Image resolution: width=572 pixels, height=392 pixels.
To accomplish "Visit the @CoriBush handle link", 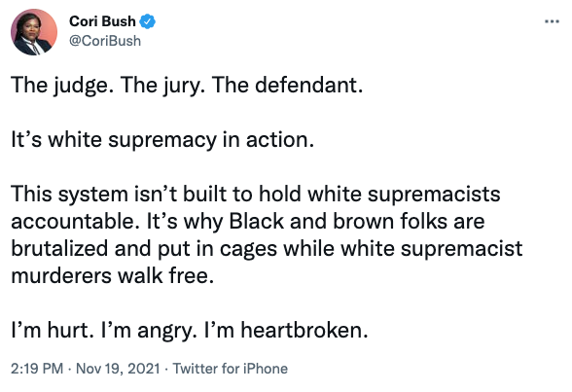I will 105,41.
